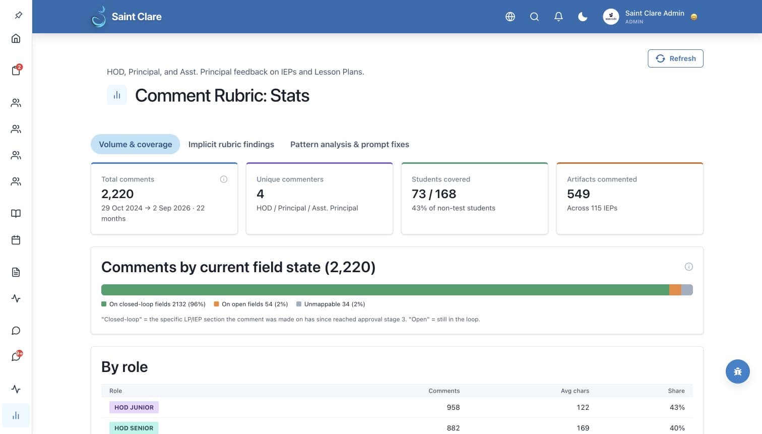Click the 'Across 115 IEPs' text
This screenshot has height=434, width=762.
[x=592, y=208]
